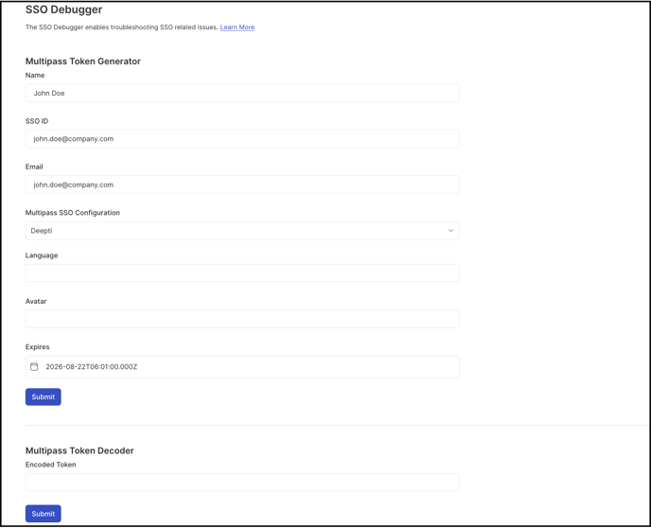The height and width of the screenshot is (528, 651).
Task: Click the Expires field label text
Action: (x=37, y=347)
